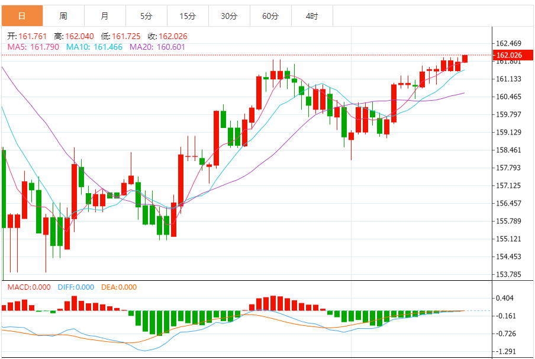
Task: Click the 156.457 price axis label
Action: (508, 203)
